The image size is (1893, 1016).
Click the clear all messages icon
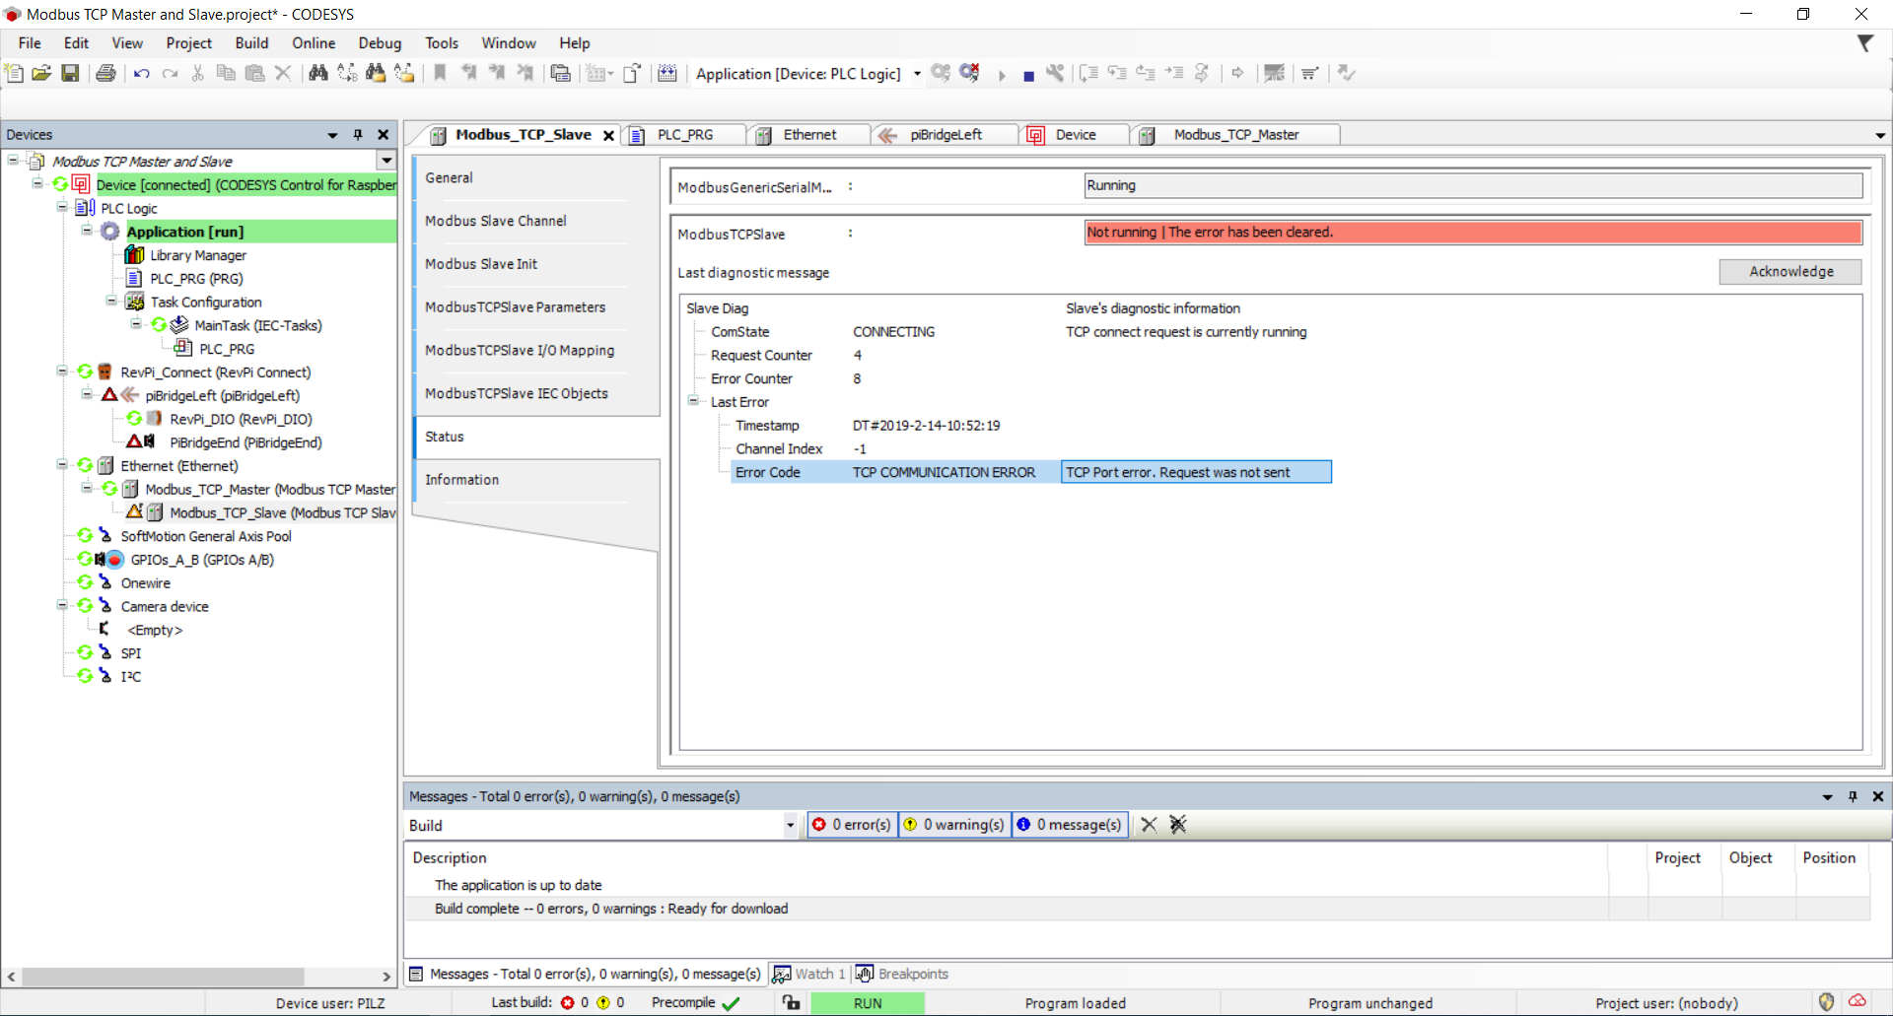[1178, 824]
